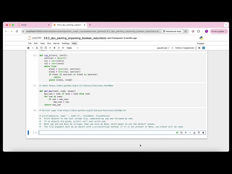Cut the selected cell using scissors icon
The height and width of the screenshot is (174, 232).
click(x=37, y=48)
